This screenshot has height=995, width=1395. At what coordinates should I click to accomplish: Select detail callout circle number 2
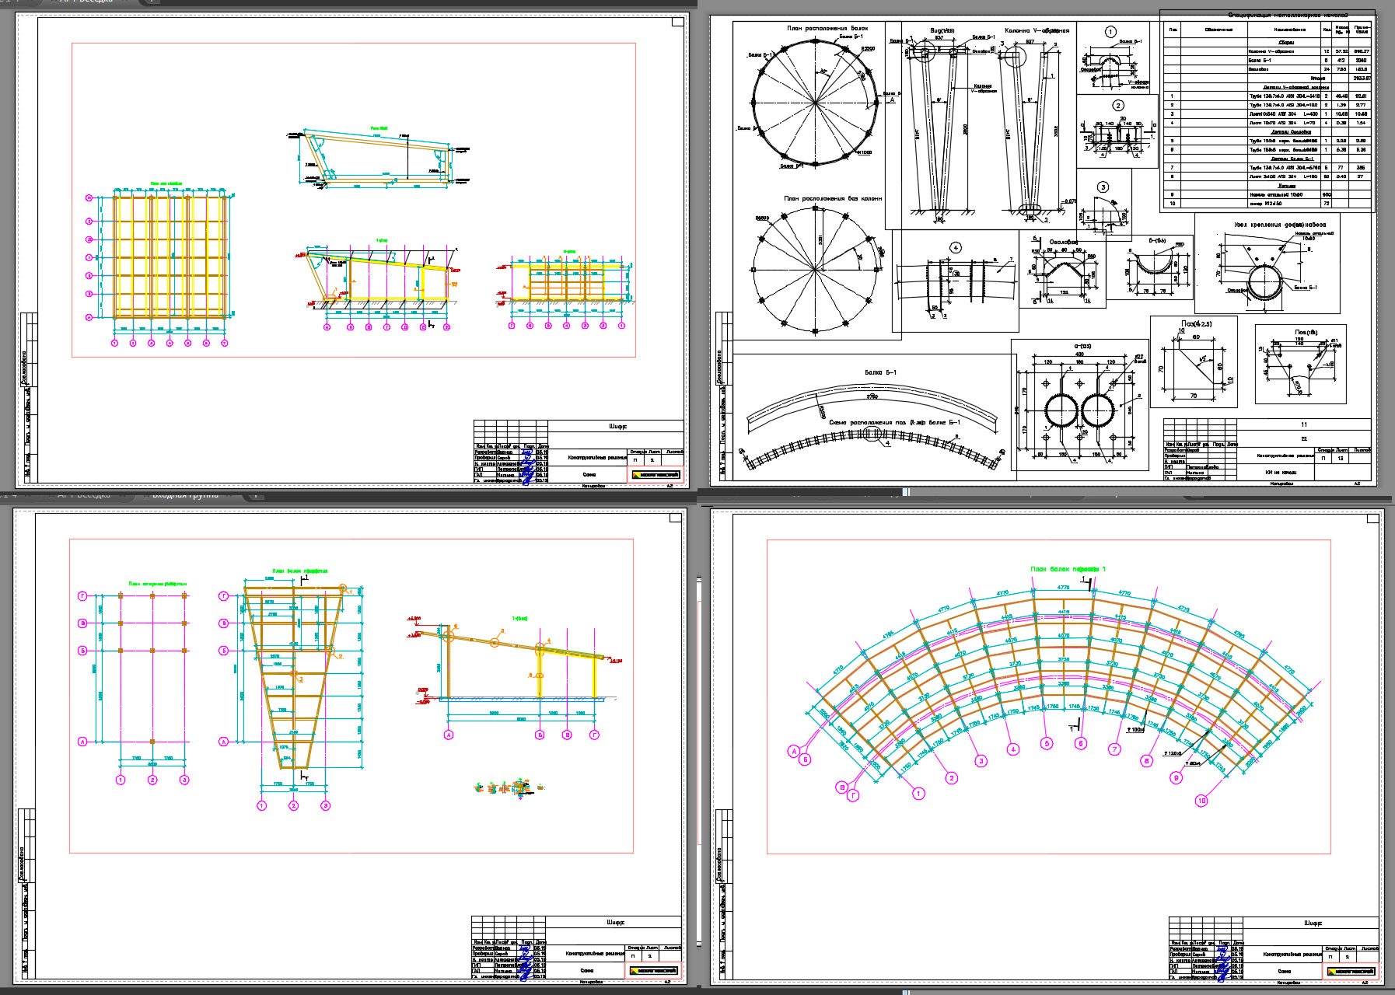pyautogui.click(x=1118, y=106)
